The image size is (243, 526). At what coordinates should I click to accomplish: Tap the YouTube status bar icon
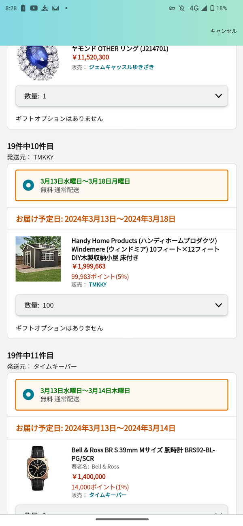click(34, 8)
